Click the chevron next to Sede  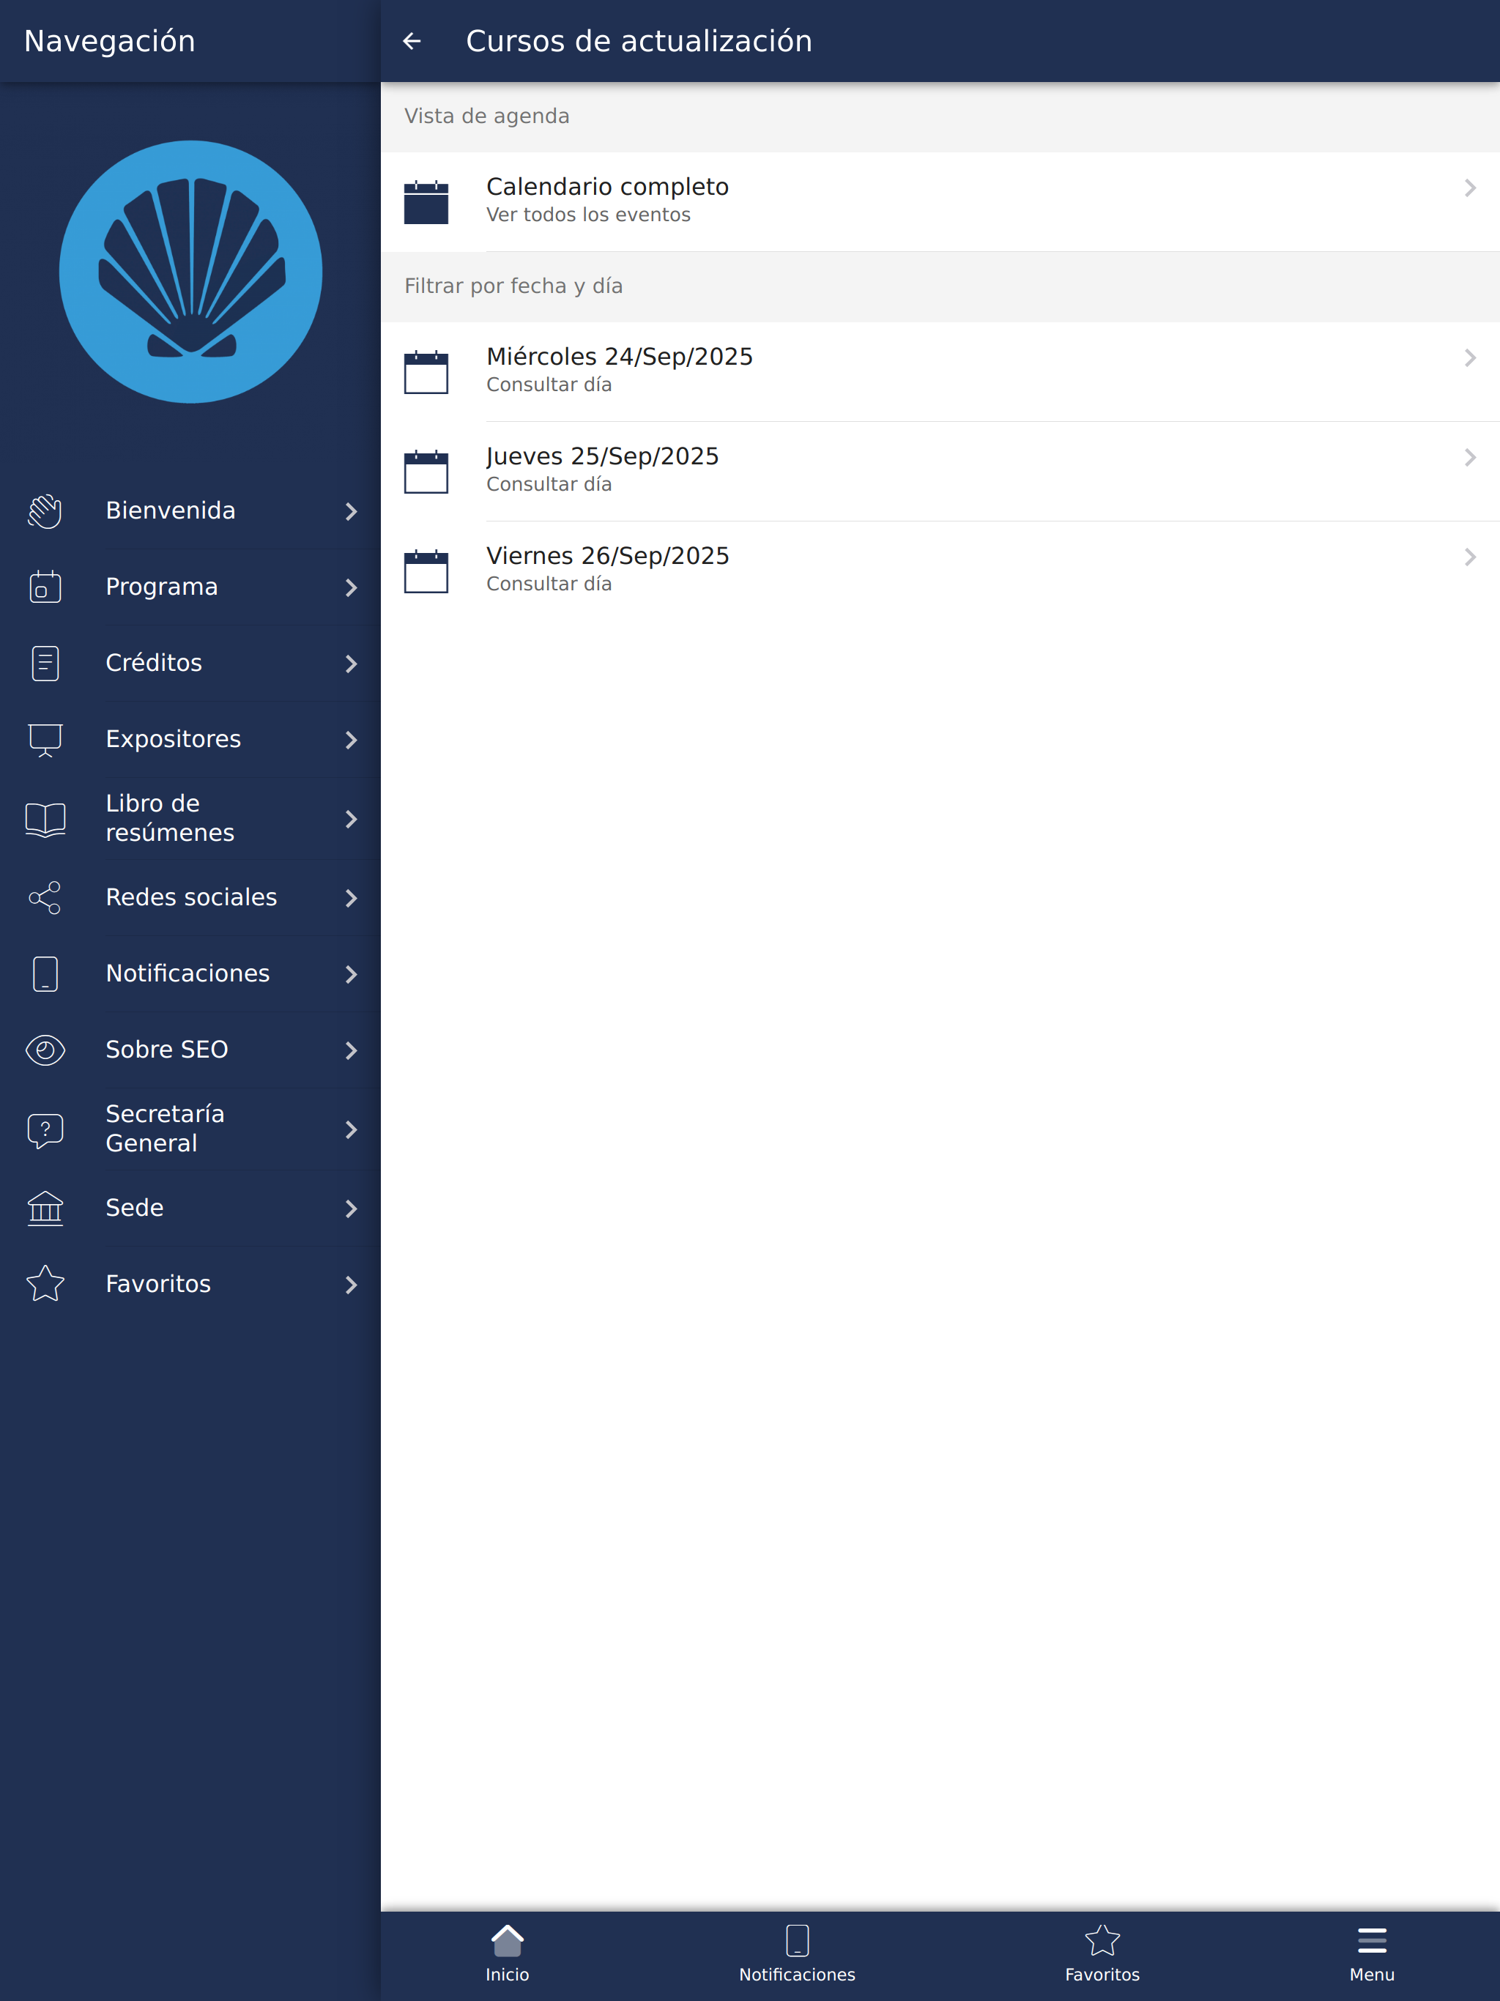(351, 1209)
